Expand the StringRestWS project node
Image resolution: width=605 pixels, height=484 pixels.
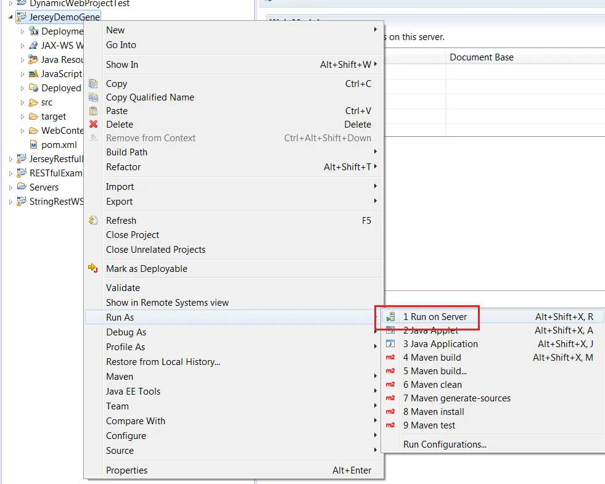tap(10, 202)
